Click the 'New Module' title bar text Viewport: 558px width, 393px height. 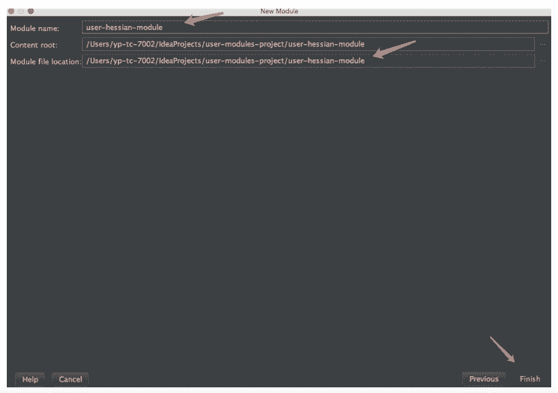(279, 11)
